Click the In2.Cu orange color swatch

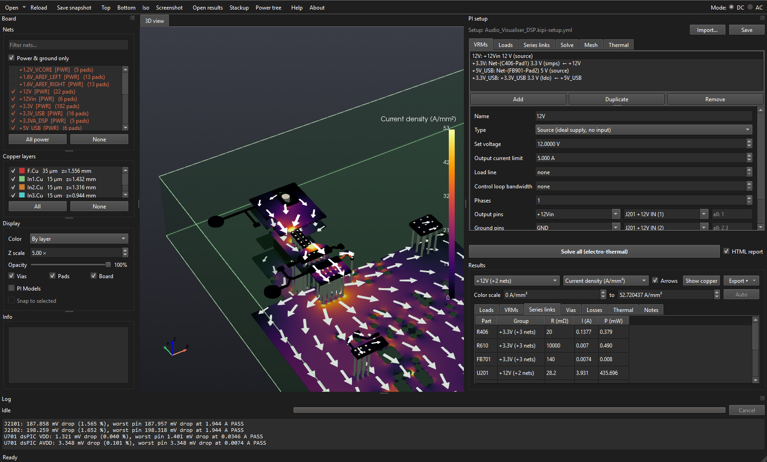(22, 187)
